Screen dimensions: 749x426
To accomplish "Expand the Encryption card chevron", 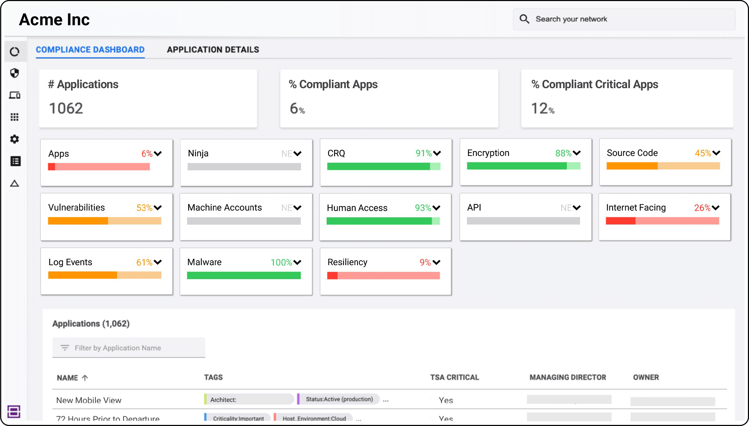I will (x=577, y=153).
